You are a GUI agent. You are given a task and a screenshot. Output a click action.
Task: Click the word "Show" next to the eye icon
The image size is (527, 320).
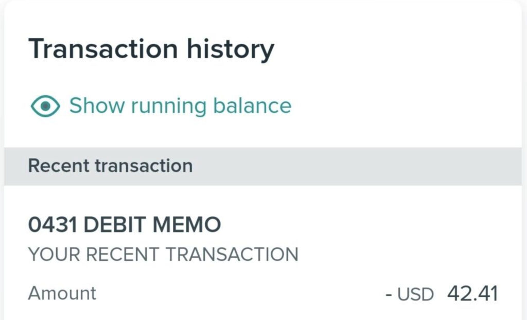97,106
